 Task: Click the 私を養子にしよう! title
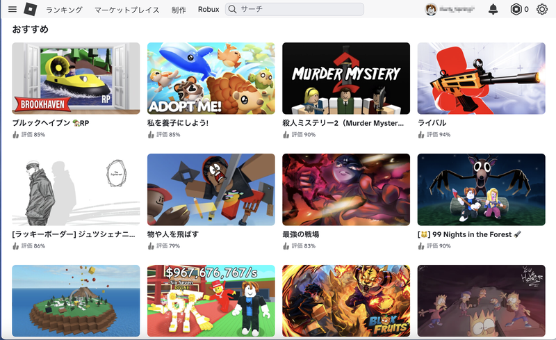coord(178,123)
